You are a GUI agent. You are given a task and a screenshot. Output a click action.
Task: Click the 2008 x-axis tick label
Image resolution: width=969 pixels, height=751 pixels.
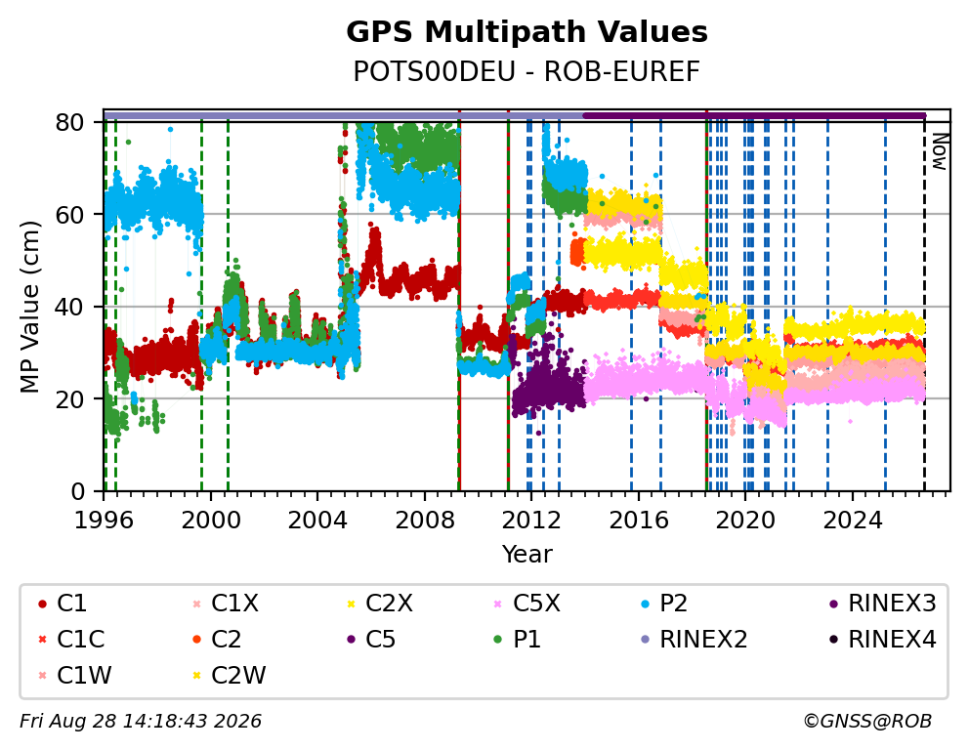coord(425,521)
